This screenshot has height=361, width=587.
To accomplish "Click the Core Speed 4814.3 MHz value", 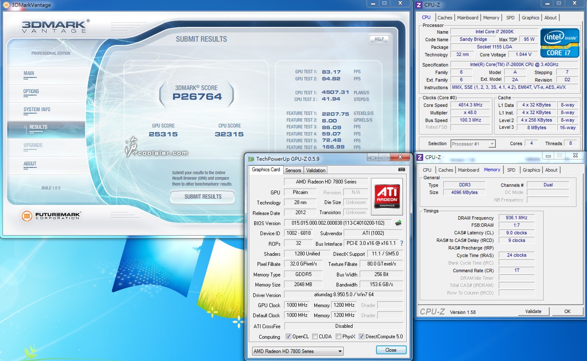I will coord(471,105).
